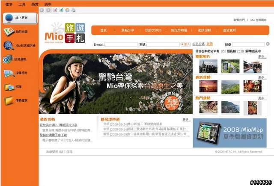Click the E-mail input field
The width and height of the screenshot is (274, 186).
121,44
